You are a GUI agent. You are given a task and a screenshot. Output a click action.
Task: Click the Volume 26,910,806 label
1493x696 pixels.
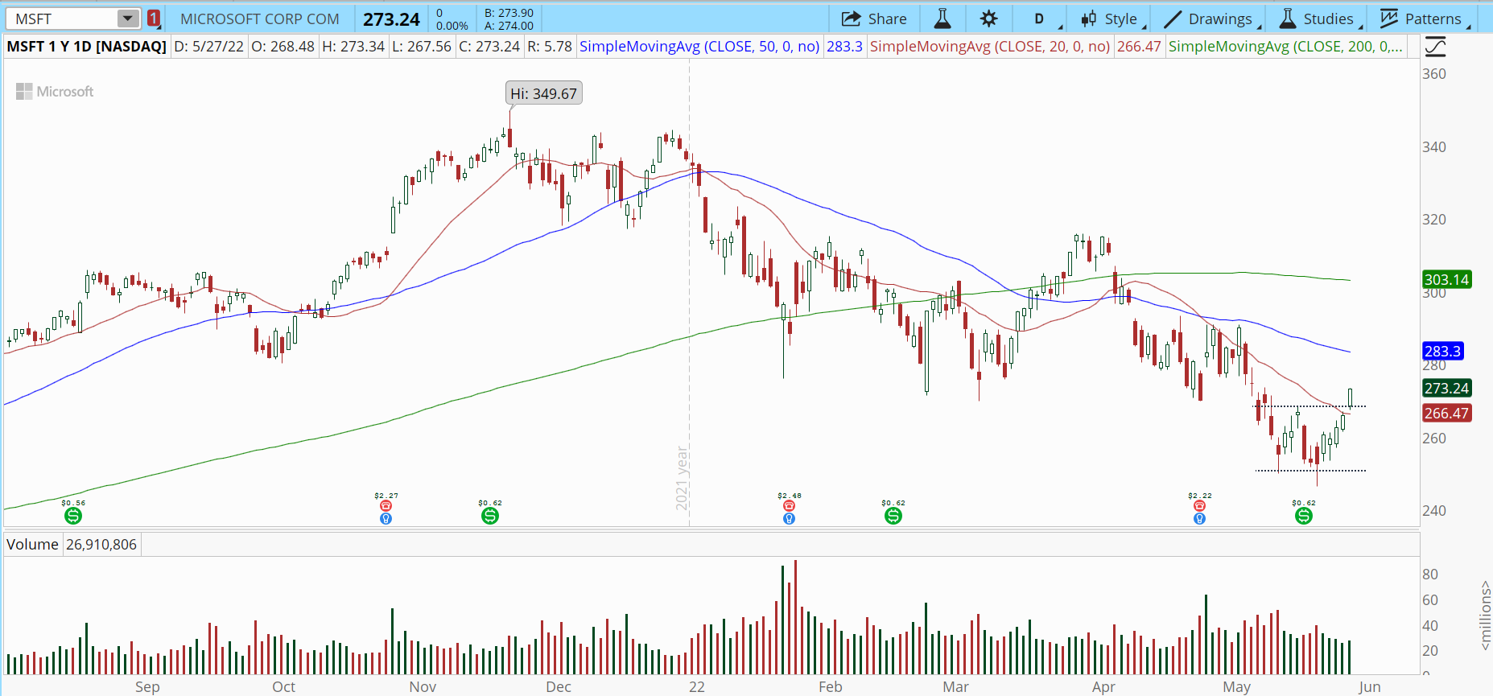click(72, 545)
